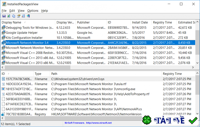Click the nmconfig.exe file icon
The image size is (200, 127).
[x=3, y=89]
